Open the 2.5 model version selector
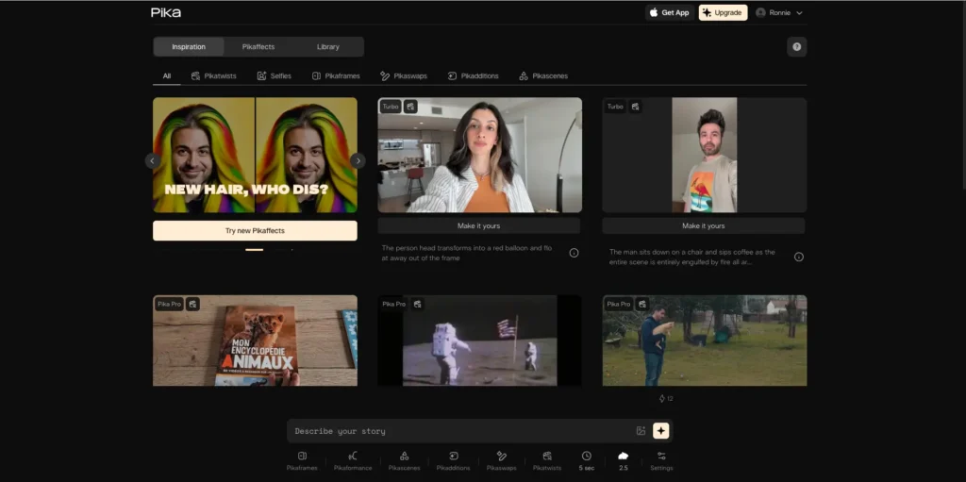The width and height of the screenshot is (966, 482). [x=623, y=459]
